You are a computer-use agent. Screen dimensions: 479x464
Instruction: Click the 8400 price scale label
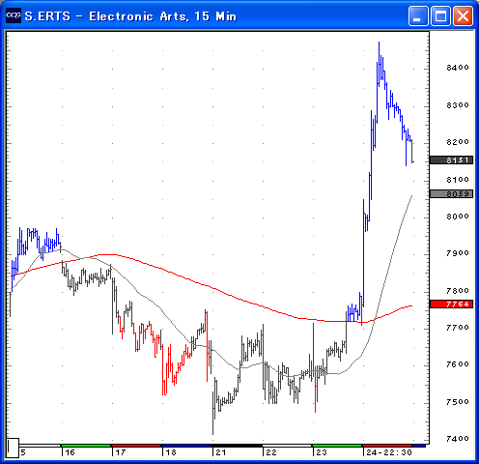[x=458, y=68]
